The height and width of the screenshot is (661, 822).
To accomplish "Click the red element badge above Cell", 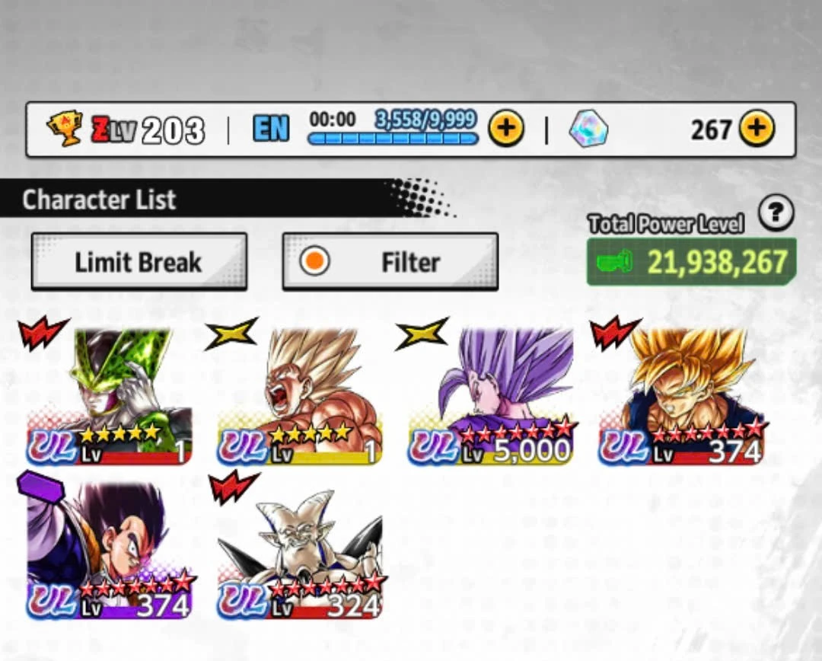I will point(43,333).
